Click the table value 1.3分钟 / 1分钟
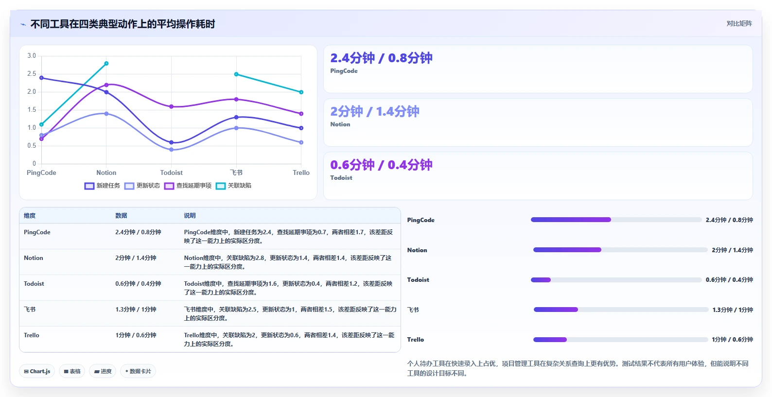This screenshot has width=772, height=397. tap(136, 310)
